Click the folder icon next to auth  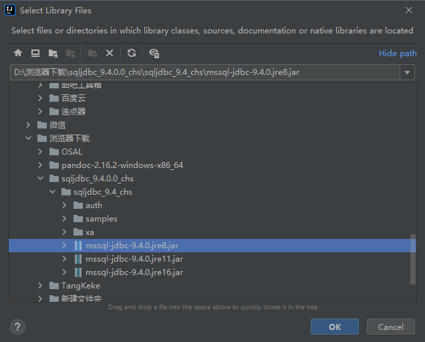(x=78, y=205)
